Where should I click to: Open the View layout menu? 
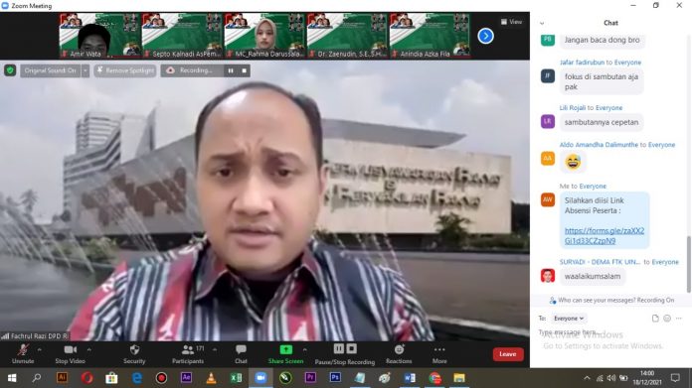[511, 22]
